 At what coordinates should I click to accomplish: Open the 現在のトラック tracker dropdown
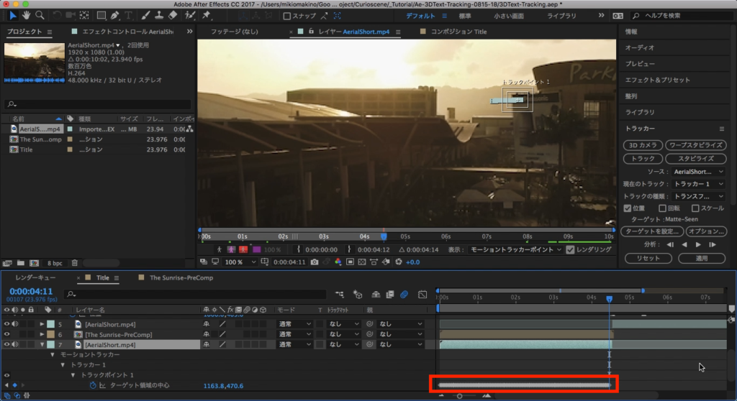pos(700,184)
